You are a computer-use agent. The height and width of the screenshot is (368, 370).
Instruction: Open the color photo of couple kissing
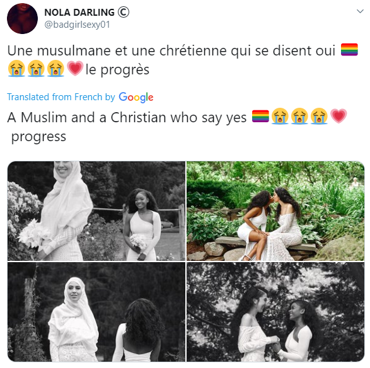point(275,211)
